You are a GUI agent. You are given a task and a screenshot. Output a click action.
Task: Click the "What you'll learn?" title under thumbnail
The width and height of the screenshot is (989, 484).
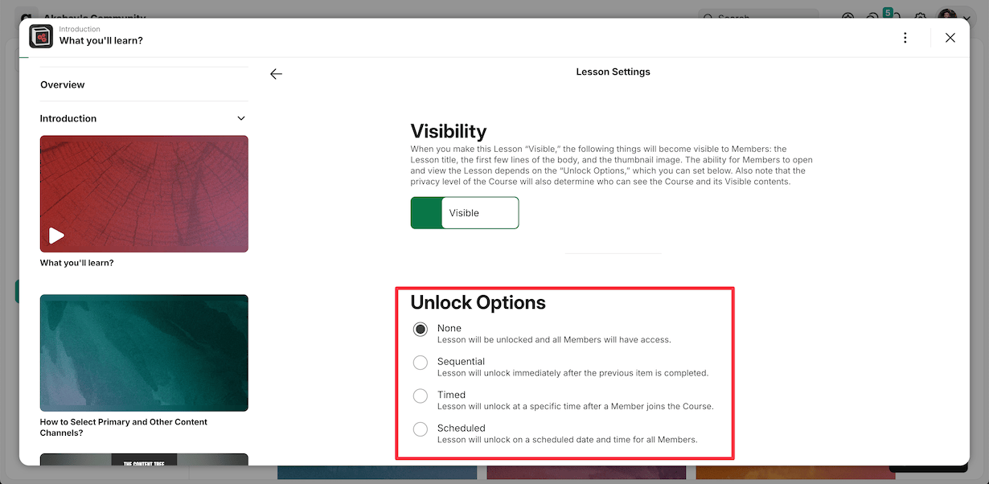(x=77, y=263)
